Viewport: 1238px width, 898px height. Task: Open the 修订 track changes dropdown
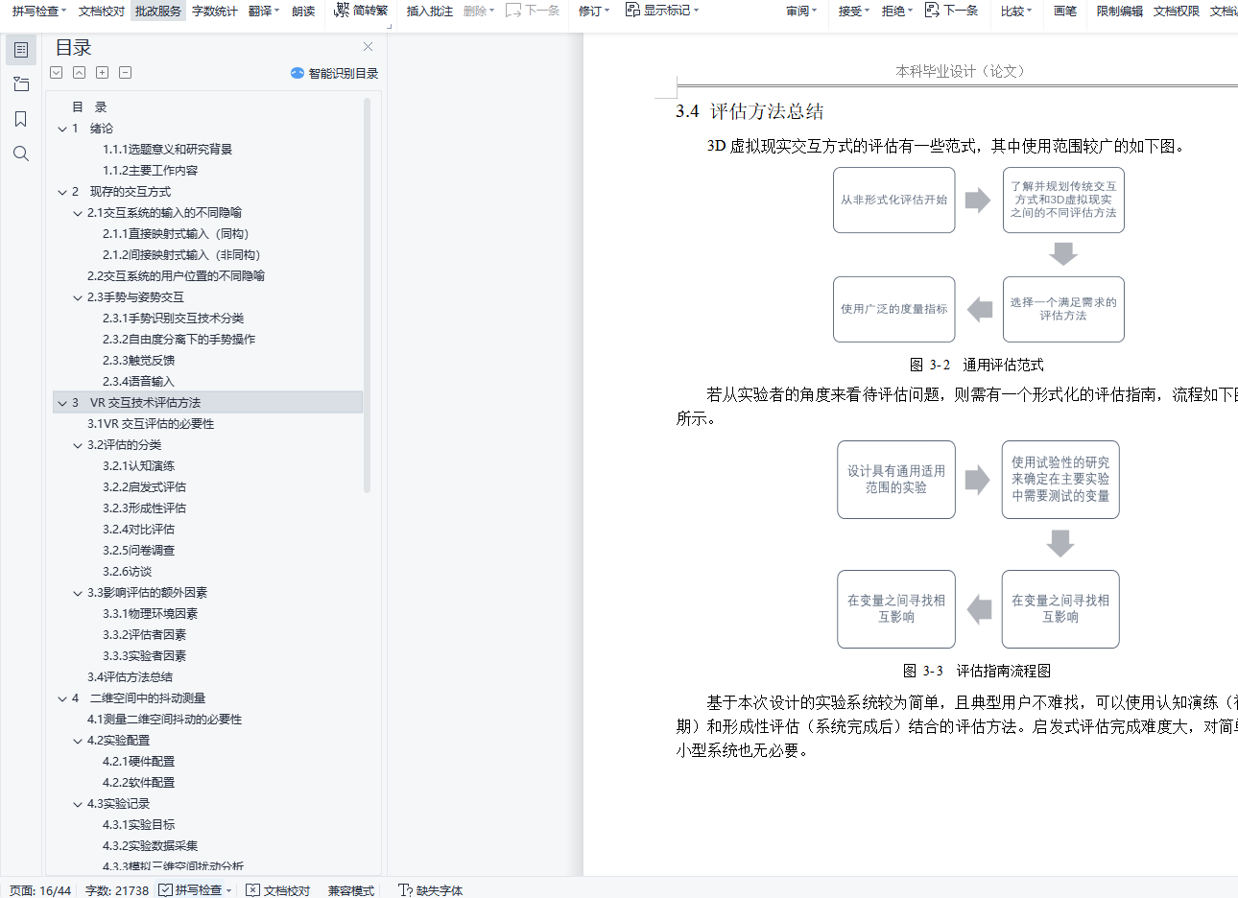(594, 11)
